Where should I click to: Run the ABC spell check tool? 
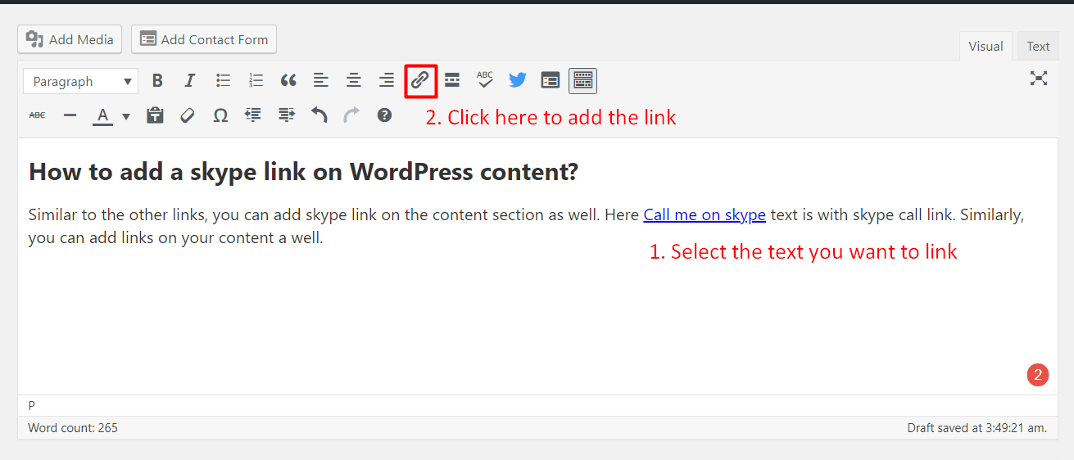coord(485,80)
